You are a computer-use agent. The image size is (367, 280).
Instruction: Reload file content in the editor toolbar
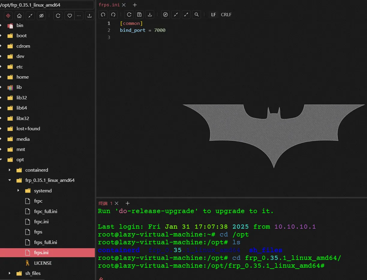pos(129,14)
